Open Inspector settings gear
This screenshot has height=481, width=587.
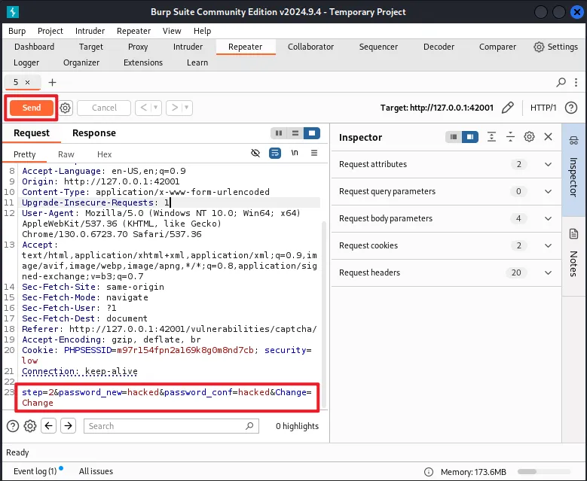coord(529,137)
